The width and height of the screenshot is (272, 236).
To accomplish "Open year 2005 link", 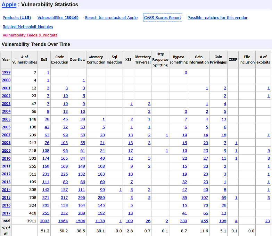I will click(6, 119).
